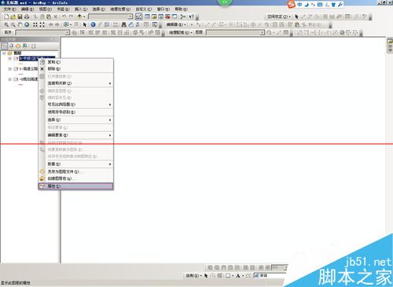Collapse the highlighted first layer node
The width and height of the screenshot is (393, 287).
tap(10, 58)
